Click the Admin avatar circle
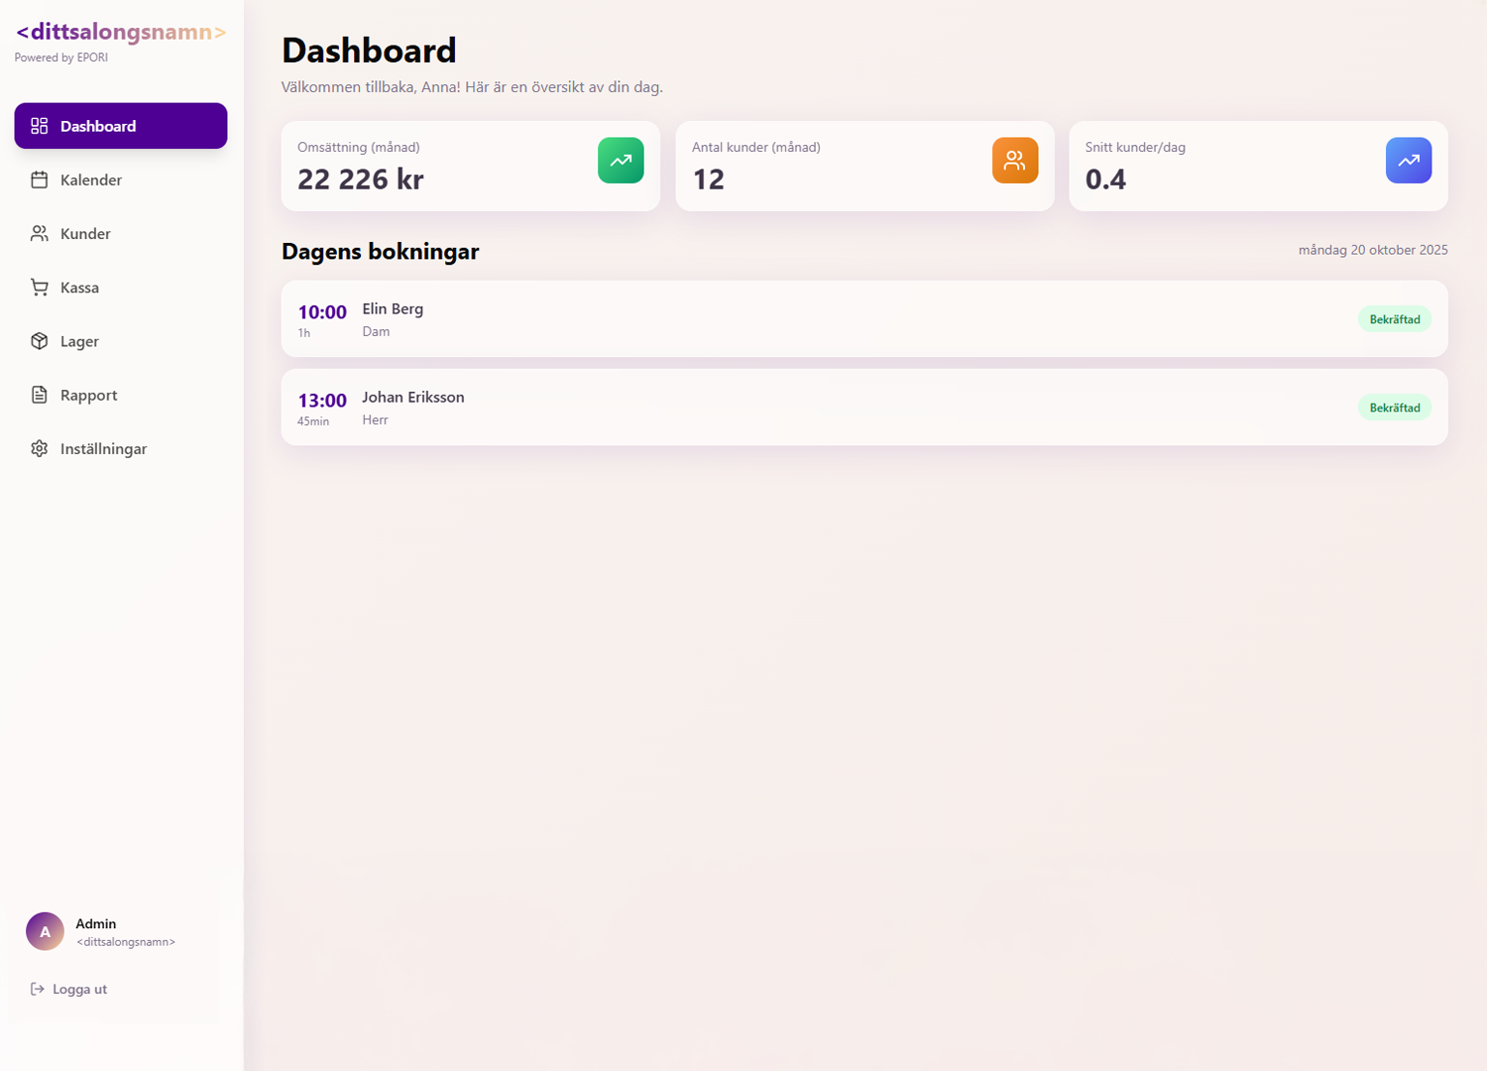Viewport: 1487px width, 1071px height. tap(45, 931)
